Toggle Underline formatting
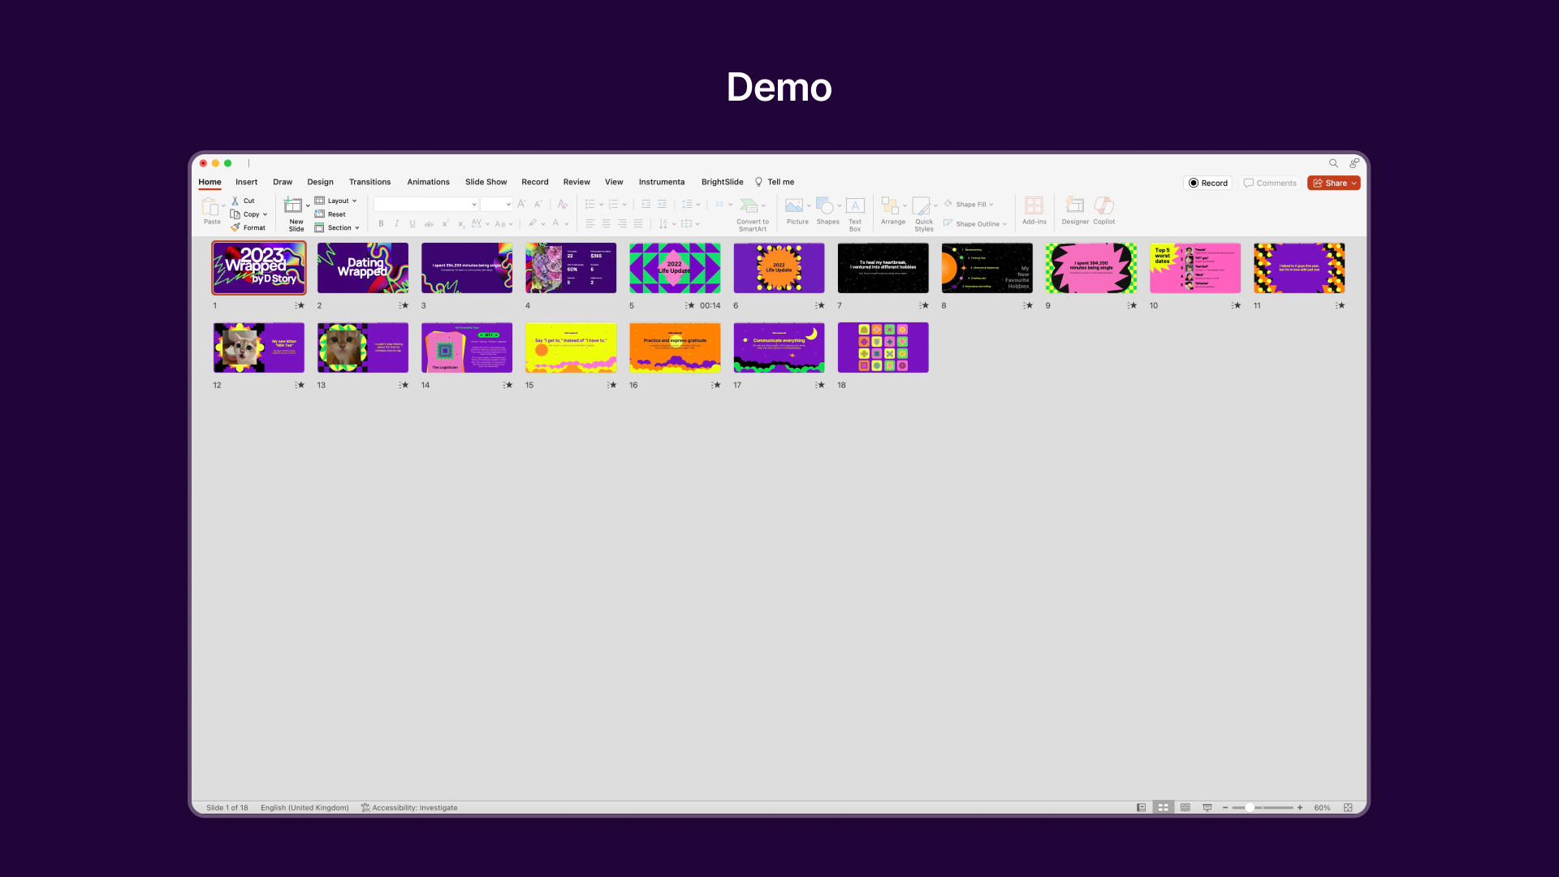The height and width of the screenshot is (877, 1559). click(412, 223)
